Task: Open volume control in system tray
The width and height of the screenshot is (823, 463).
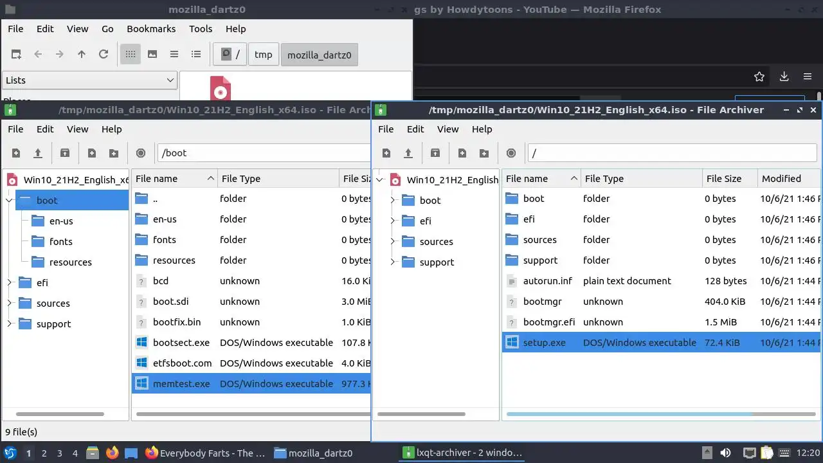Action: tap(725, 453)
